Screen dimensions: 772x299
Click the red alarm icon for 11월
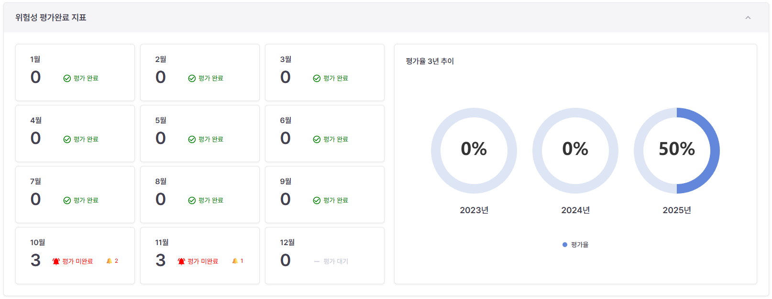tap(181, 261)
